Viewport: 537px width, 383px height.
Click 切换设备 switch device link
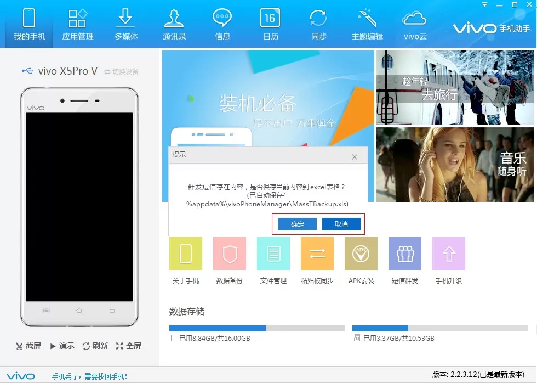(122, 71)
